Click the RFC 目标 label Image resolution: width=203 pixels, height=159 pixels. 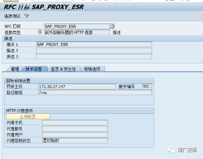[13, 26]
